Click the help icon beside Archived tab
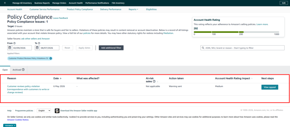 click(x=23, y=70)
